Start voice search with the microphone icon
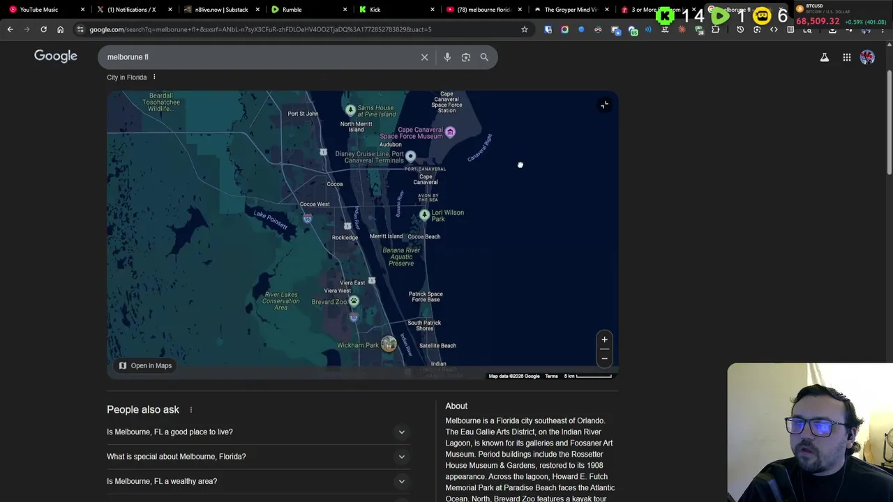The width and height of the screenshot is (893, 502). (447, 57)
